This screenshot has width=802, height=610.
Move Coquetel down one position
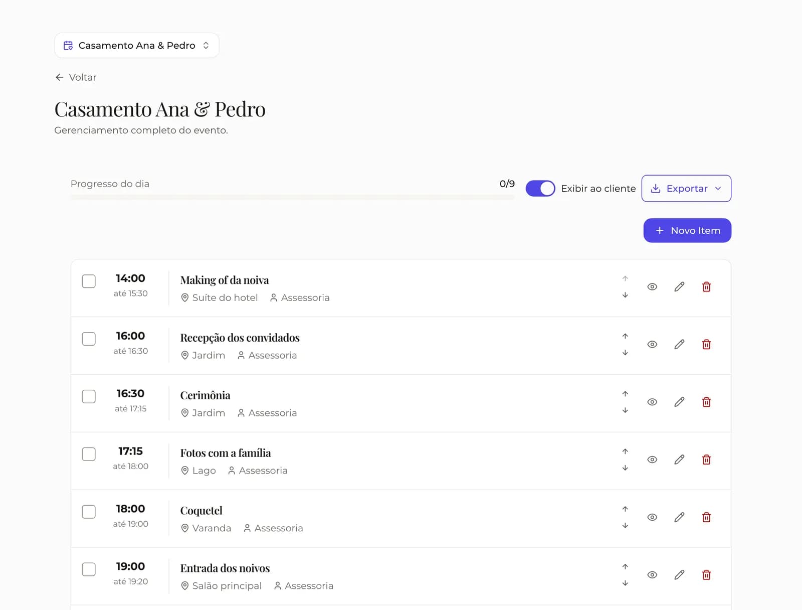point(625,526)
